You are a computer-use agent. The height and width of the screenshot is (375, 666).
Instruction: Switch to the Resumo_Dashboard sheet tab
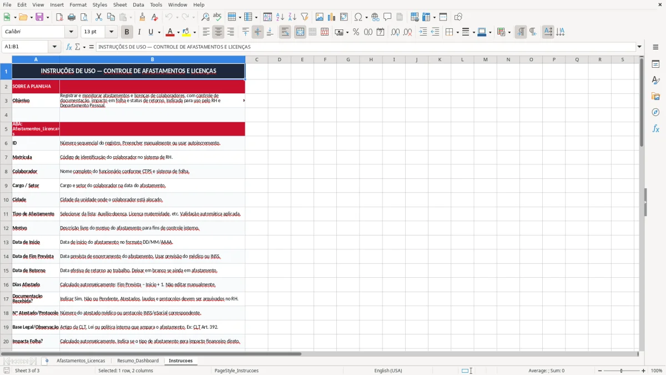pos(138,361)
